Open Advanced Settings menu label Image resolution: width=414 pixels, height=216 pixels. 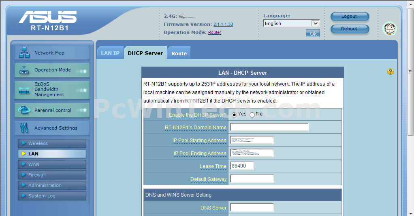(56, 128)
